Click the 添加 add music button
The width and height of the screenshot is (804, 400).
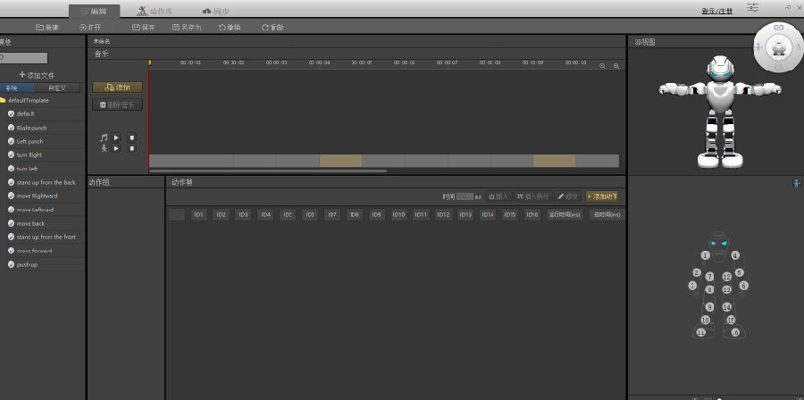(x=117, y=87)
